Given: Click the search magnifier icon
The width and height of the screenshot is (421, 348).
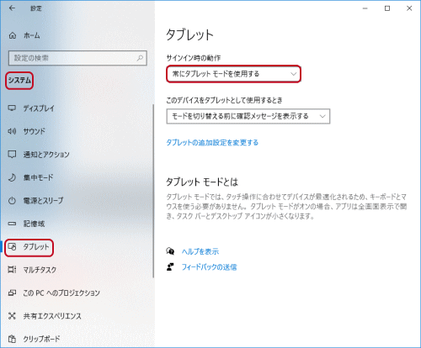Looking at the screenshot, I should click(x=140, y=58).
